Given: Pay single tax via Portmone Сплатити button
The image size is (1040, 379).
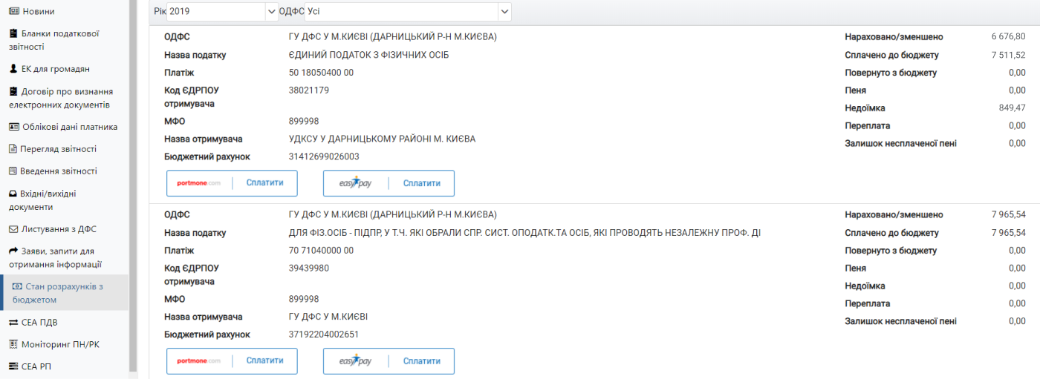Looking at the screenshot, I should tap(232, 183).
